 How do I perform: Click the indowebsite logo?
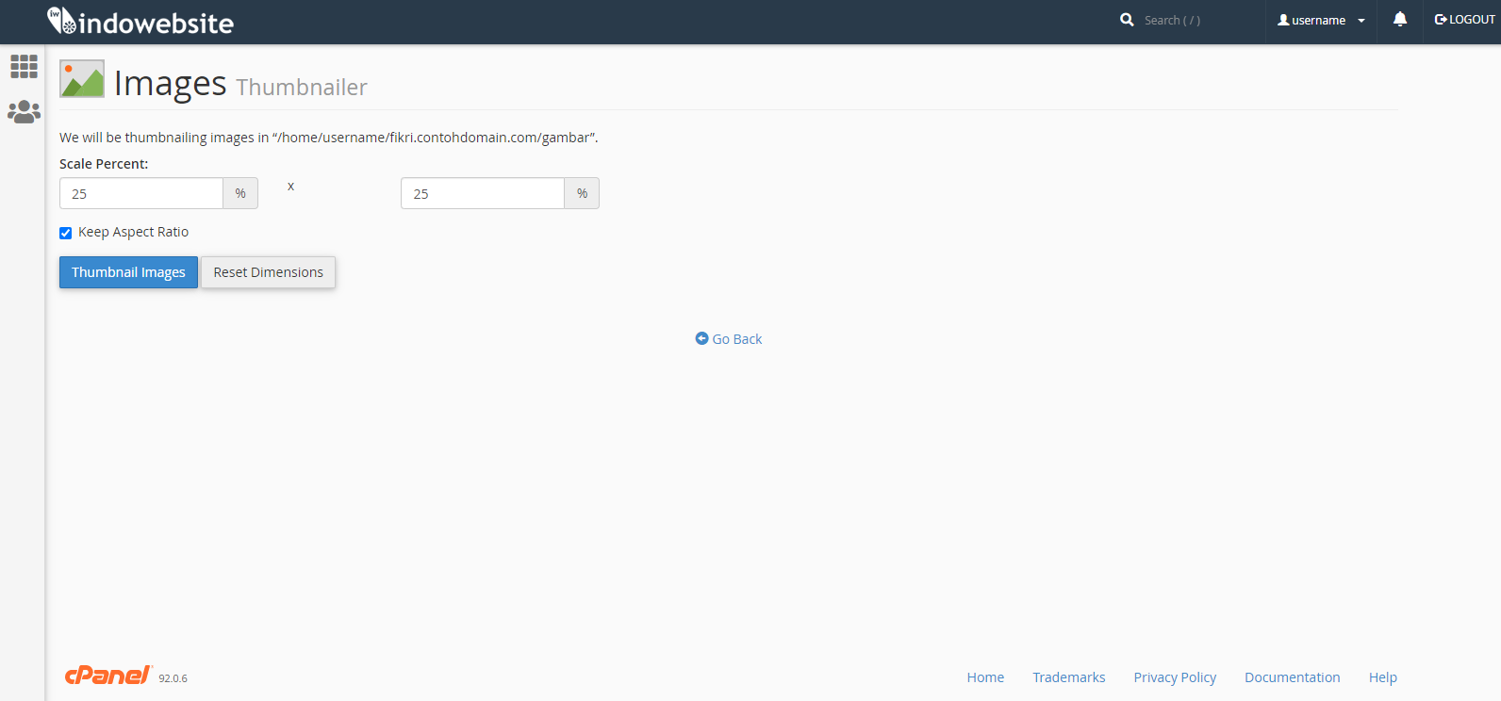coord(140,22)
